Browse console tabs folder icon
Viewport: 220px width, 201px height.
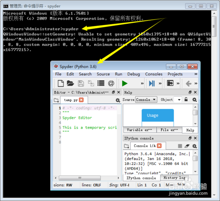tap(126, 146)
